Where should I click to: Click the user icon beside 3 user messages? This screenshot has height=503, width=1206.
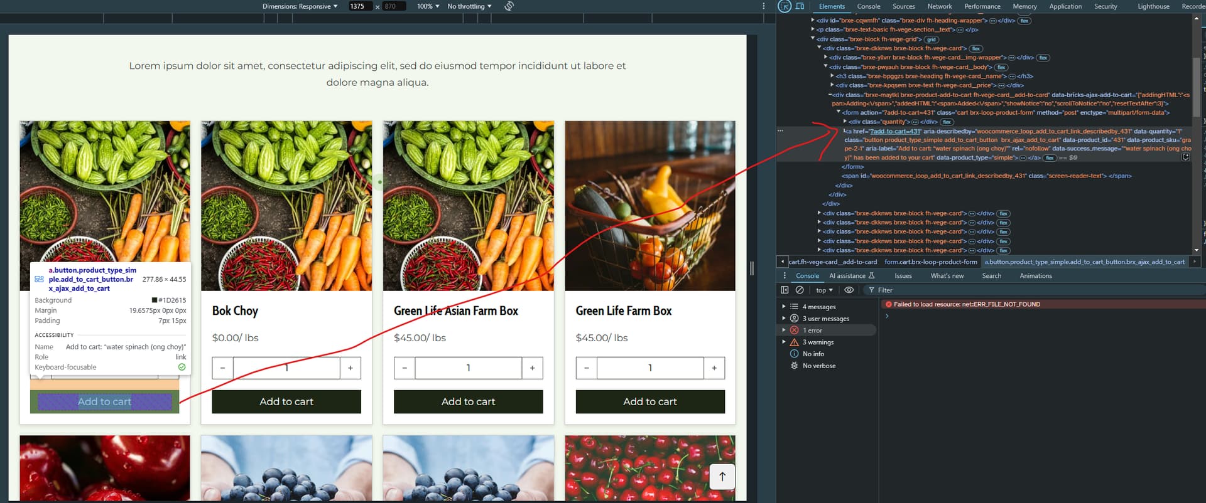(x=794, y=319)
